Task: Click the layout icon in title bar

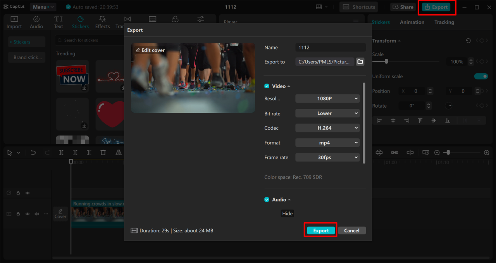Action: (319, 7)
